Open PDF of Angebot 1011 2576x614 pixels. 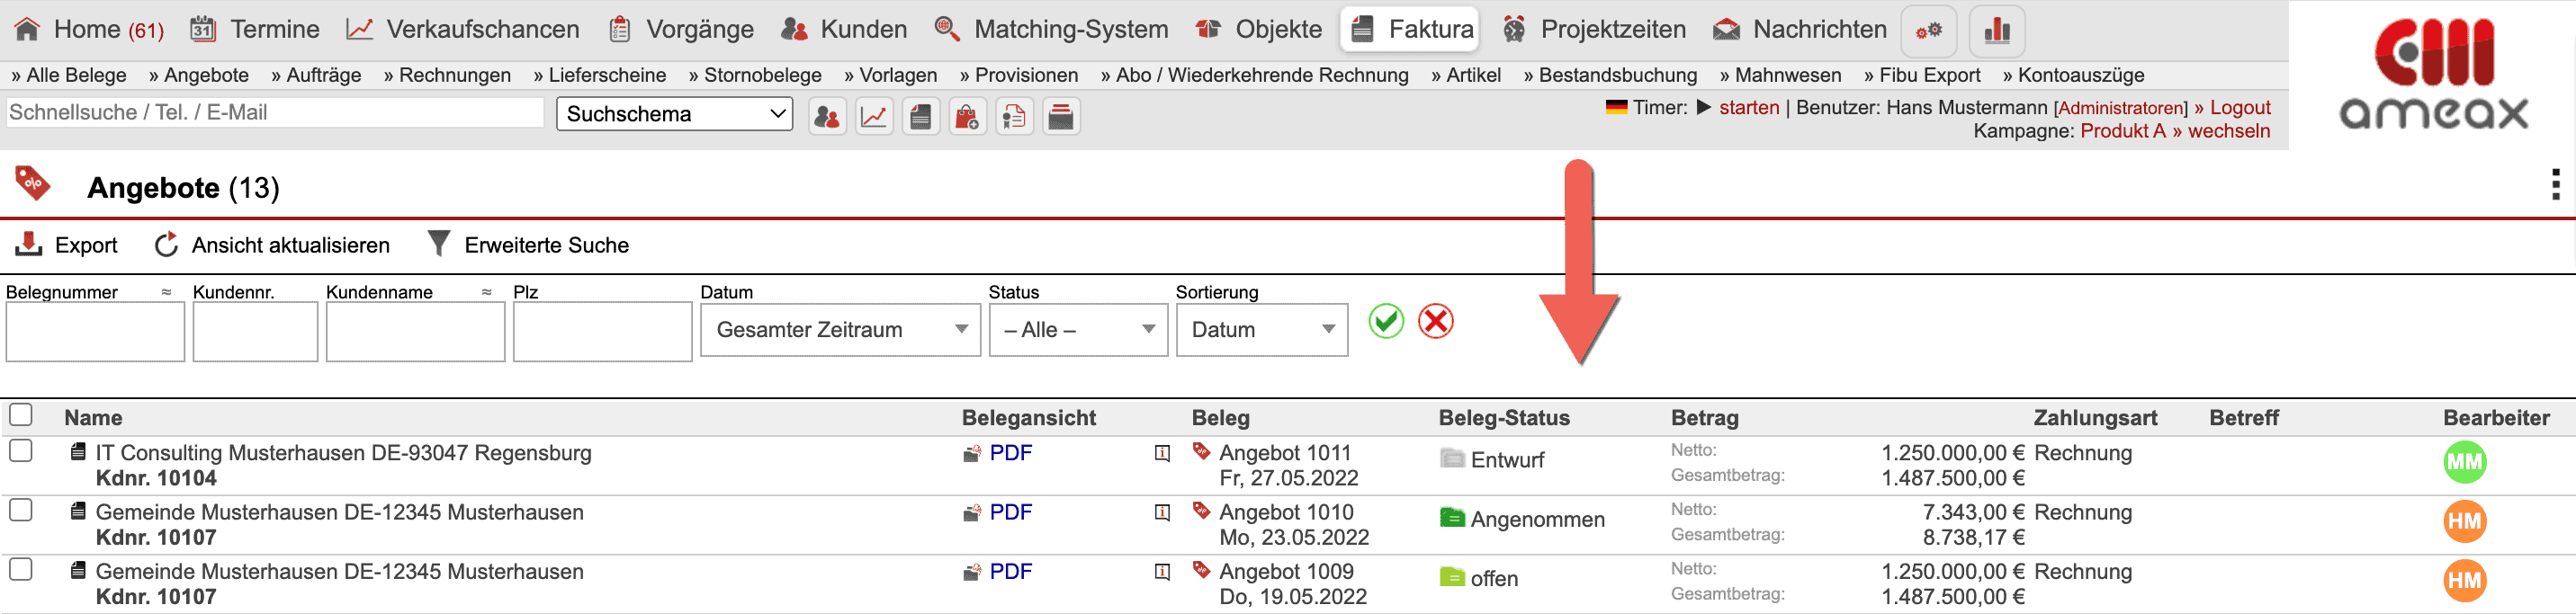pos(1009,453)
